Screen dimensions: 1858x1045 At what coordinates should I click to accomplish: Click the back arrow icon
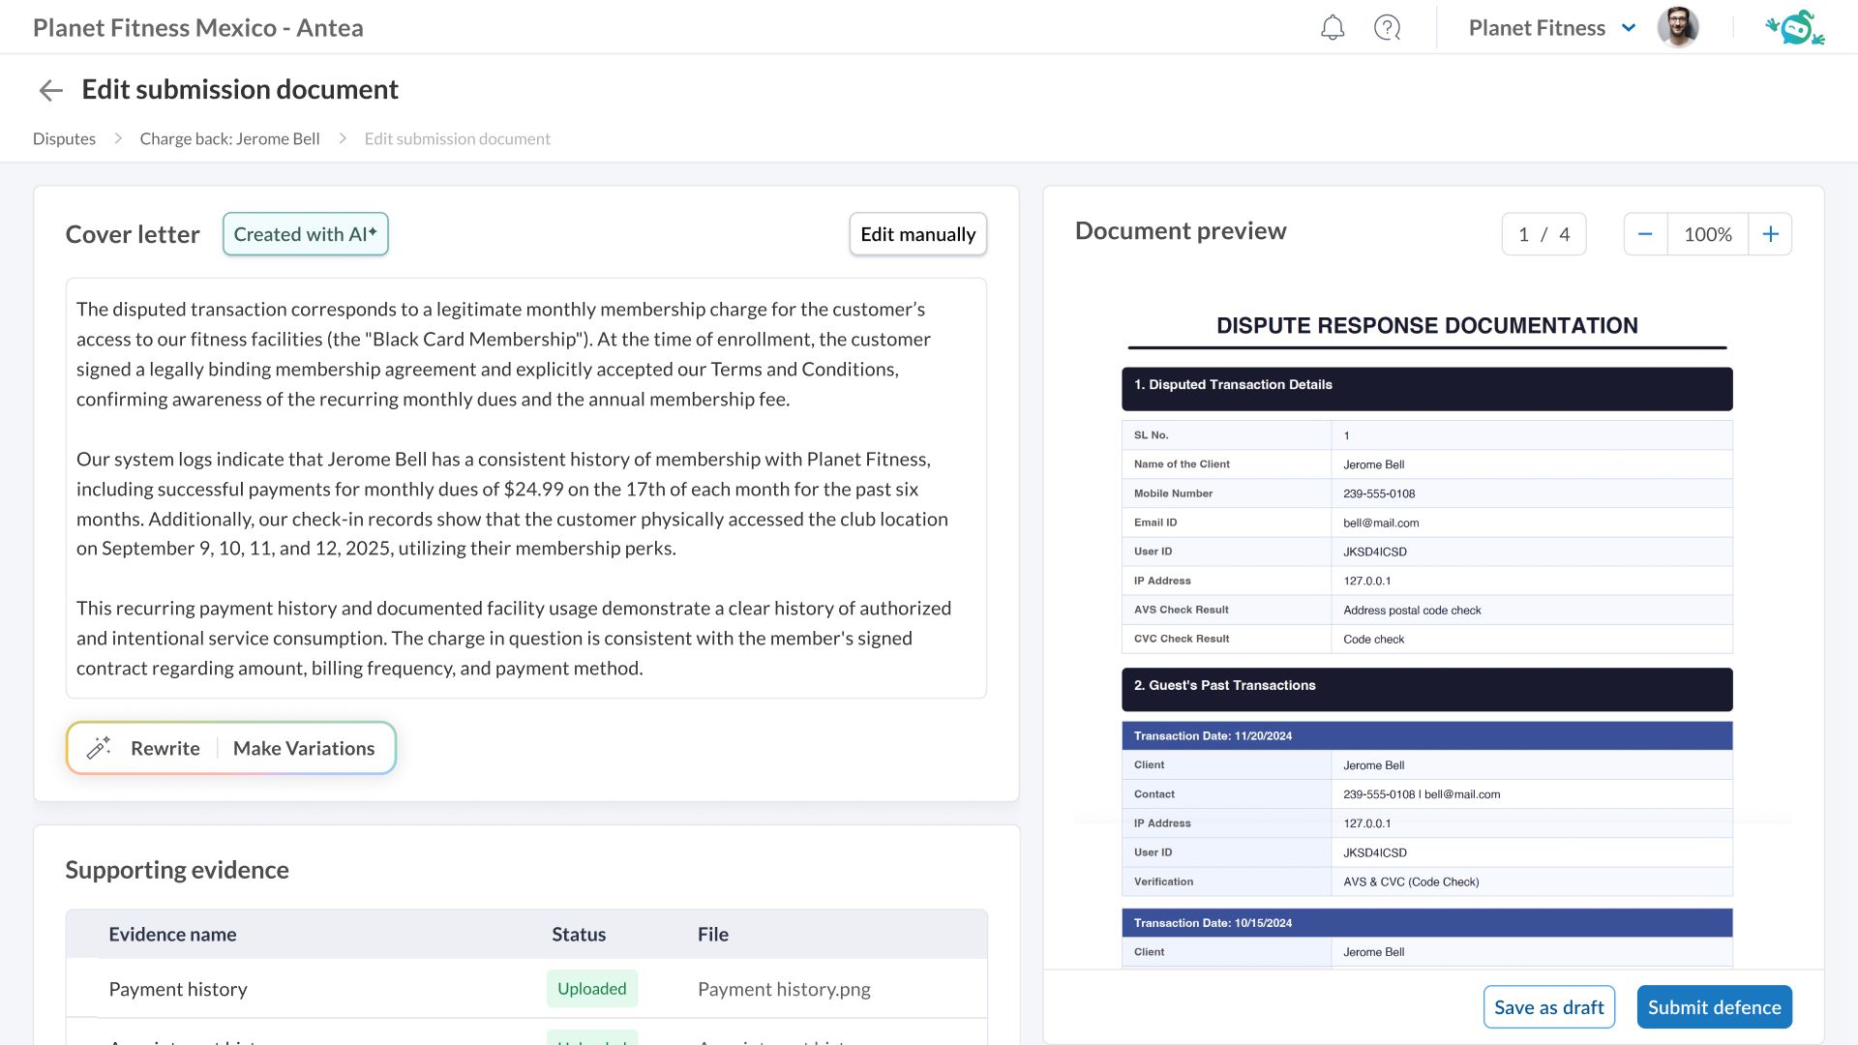50,90
